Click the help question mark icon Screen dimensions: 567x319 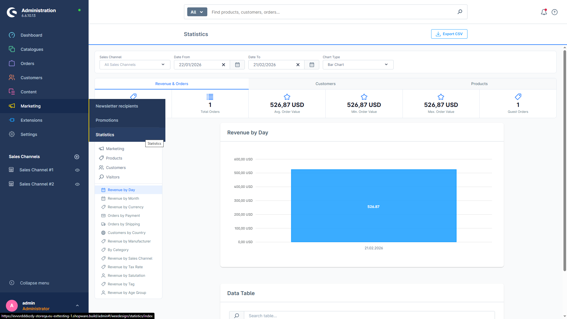554,12
